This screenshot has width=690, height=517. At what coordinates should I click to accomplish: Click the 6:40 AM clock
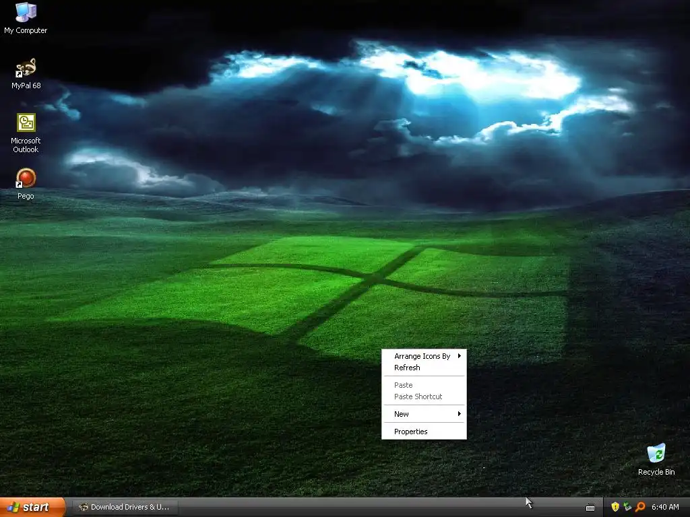tap(665, 507)
